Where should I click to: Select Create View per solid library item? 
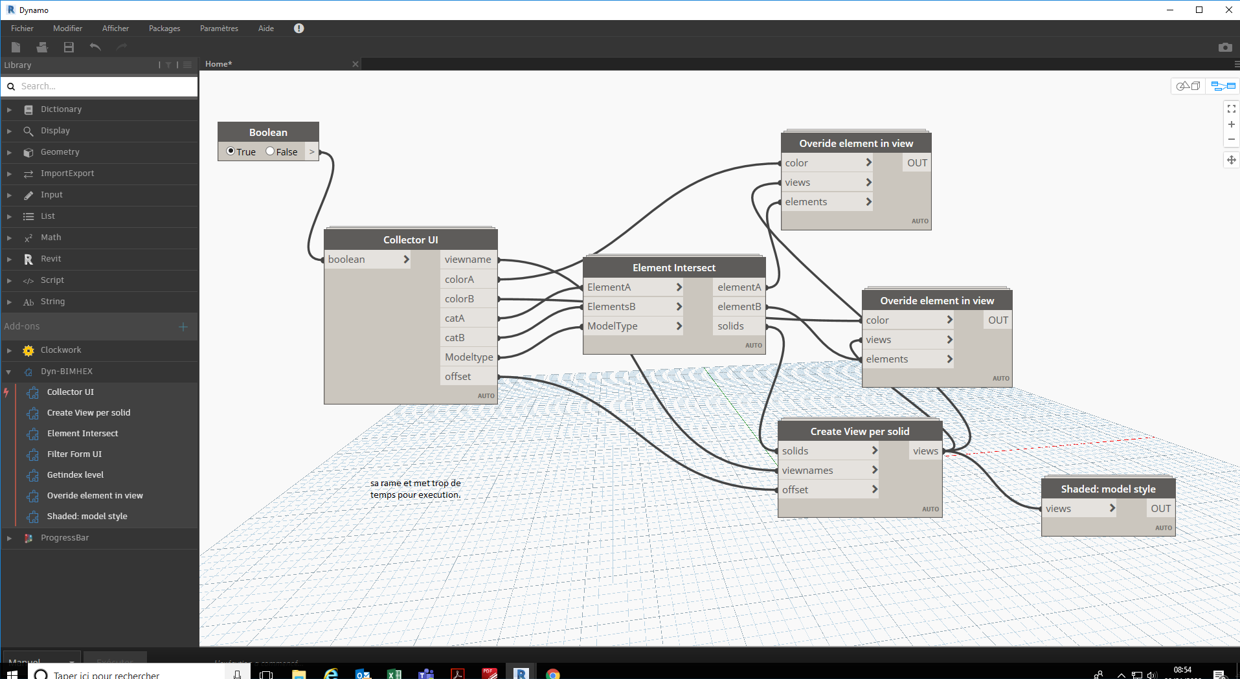point(89,413)
